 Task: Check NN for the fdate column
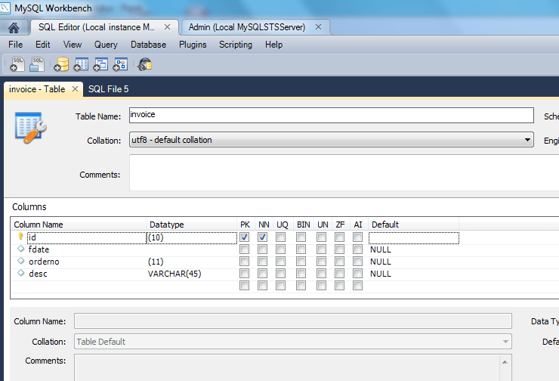click(262, 249)
